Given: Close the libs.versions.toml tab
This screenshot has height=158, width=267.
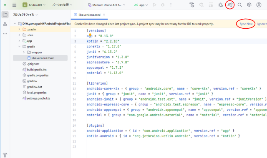Looking at the screenshot, I should (104, 15).
